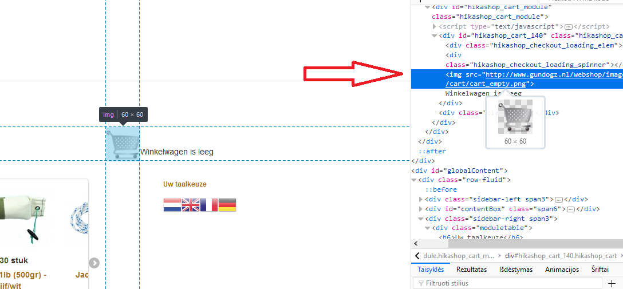Image resolution: width=623 pixels, height=289 pixels.
Task: Click the Winkelwagen is leeg page text
Action: pos(177,152)
